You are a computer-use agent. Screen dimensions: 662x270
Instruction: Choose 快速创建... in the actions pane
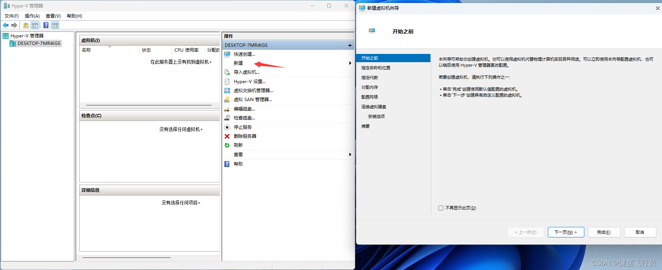244,54
